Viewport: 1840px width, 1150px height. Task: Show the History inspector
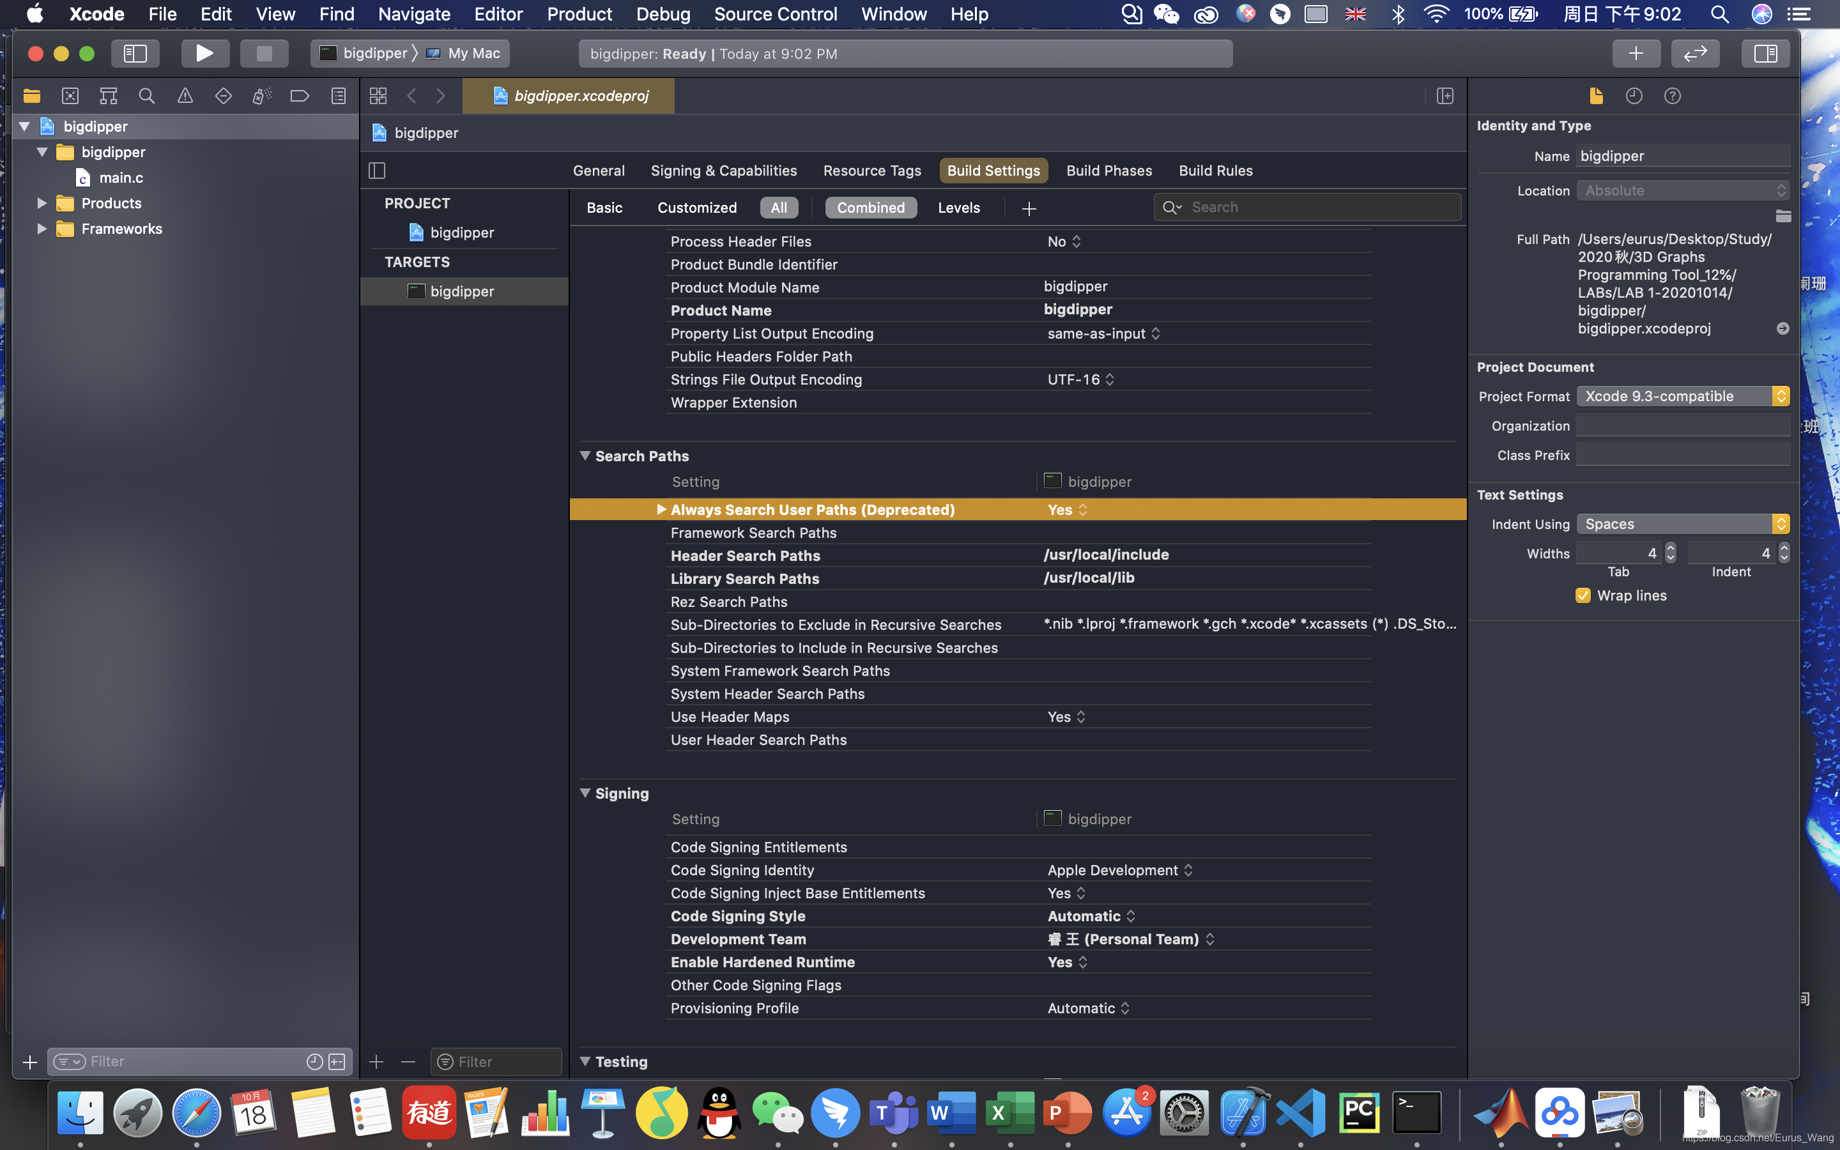click(x=1634, y=96)
